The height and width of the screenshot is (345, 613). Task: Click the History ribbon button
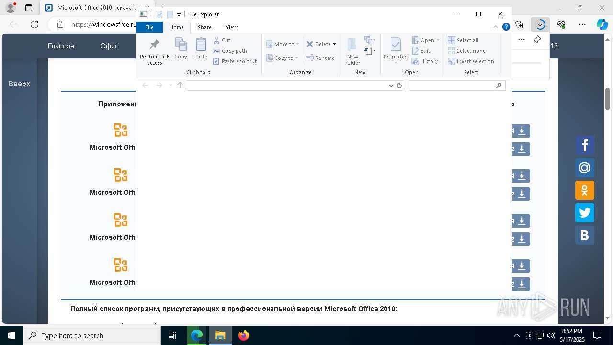(425, 61)
